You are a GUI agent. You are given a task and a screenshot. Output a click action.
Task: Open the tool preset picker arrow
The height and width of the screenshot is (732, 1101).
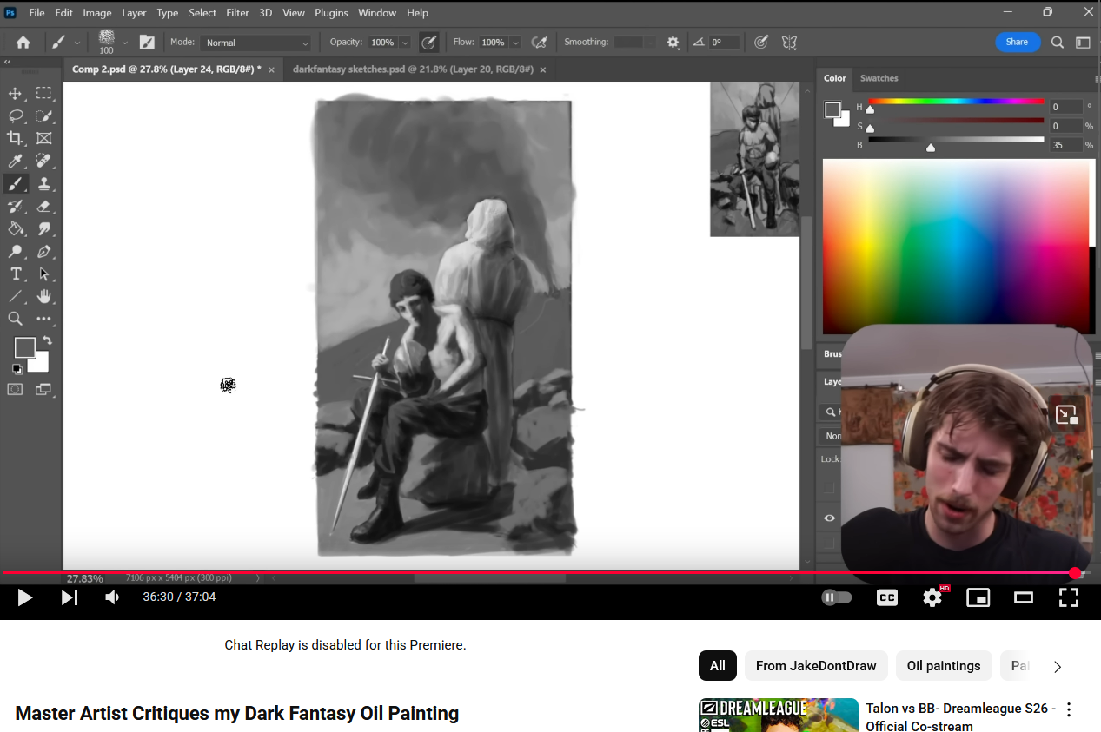77,43
